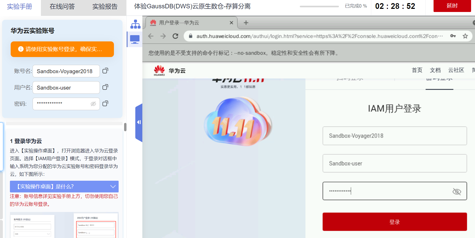Select the 用户登录—华为云 browser tab
This screenshot has height=238, width=475.
[x=191, y=23]
